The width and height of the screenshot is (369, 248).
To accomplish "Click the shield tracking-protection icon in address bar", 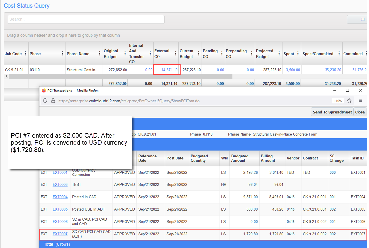I will (x=45, y=100).
